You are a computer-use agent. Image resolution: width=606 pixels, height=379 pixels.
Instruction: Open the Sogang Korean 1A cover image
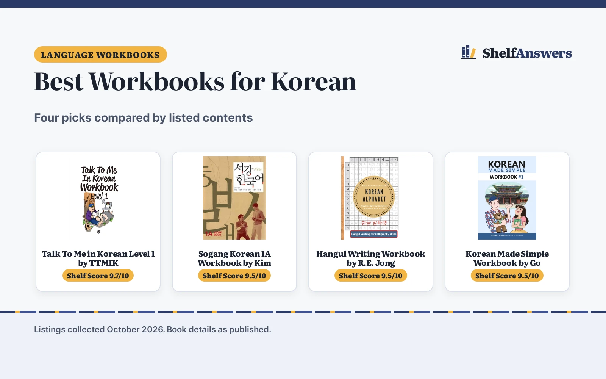click(234, 198)
